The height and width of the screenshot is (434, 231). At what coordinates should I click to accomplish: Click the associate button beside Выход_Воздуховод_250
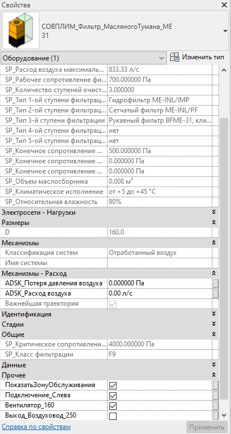point(216,415)
